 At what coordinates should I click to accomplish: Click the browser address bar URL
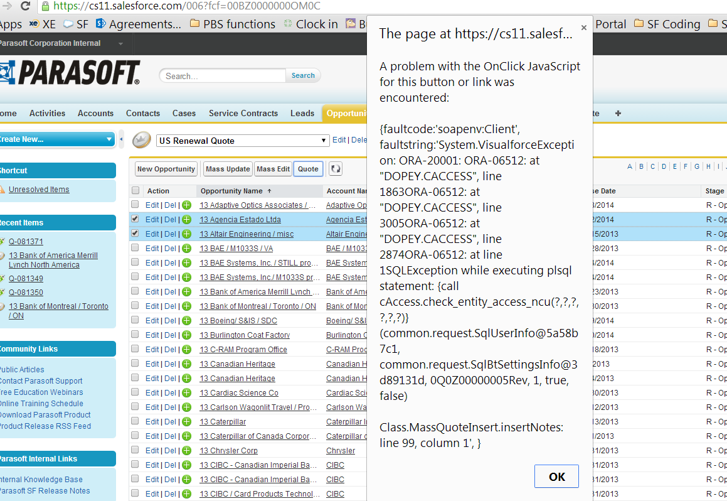187,6
